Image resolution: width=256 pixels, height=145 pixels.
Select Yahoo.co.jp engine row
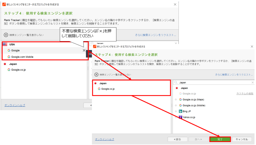click(x=187, y=117)
